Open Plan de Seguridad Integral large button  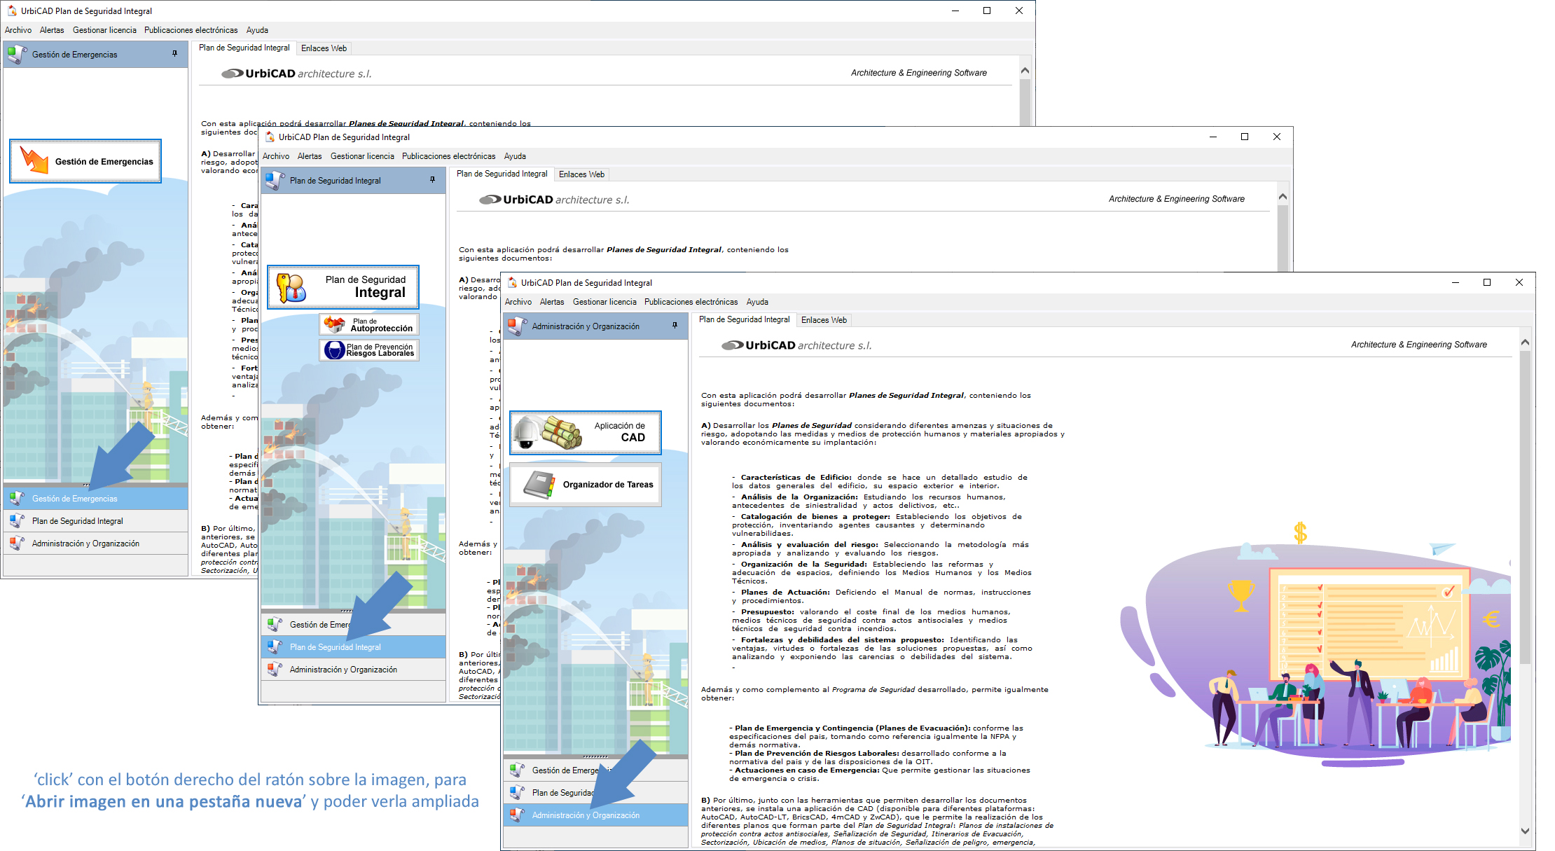pyautogui.click(x=343, y=287)
